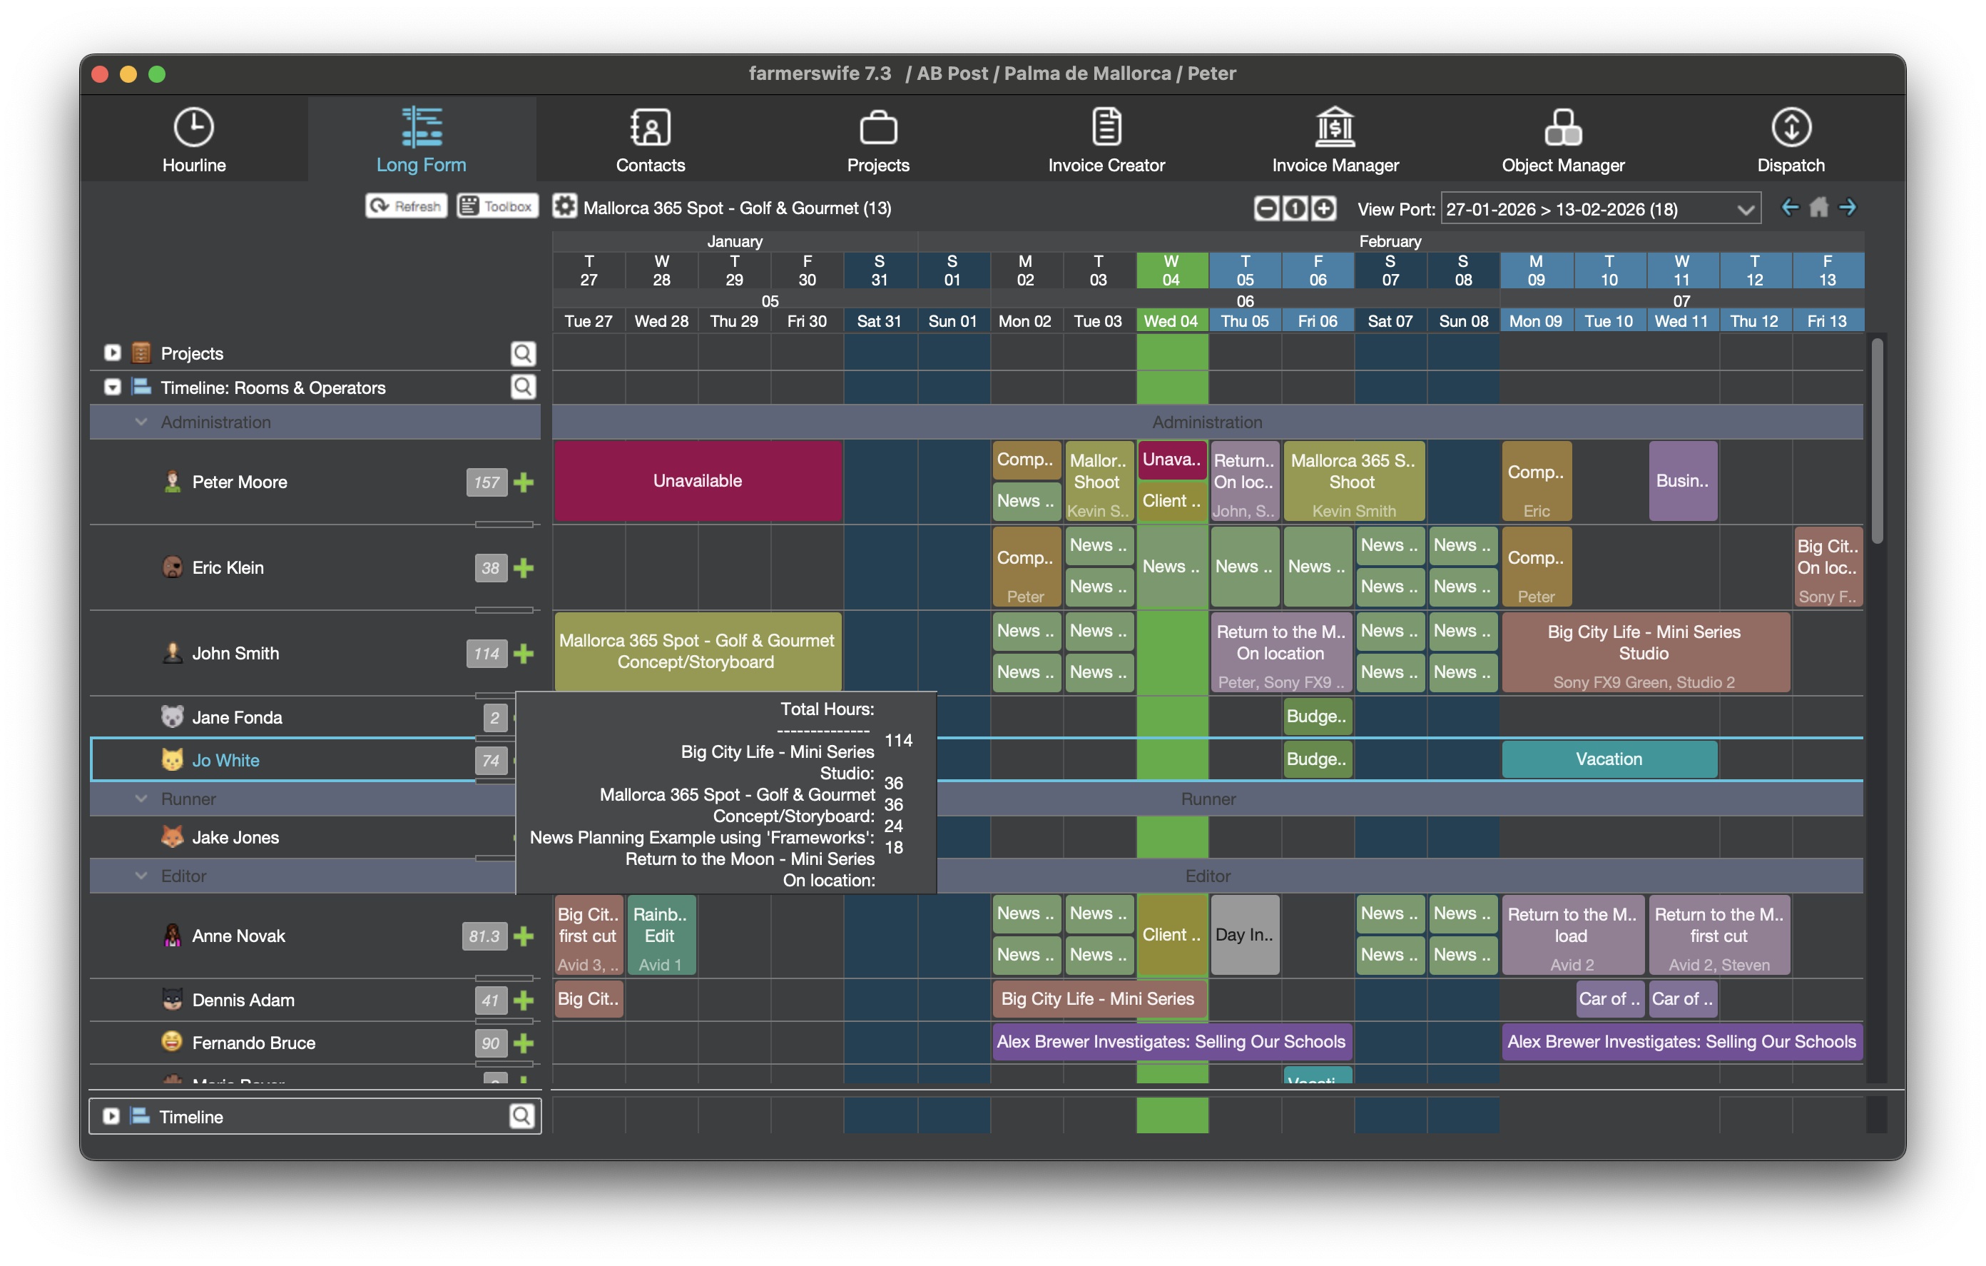Expand the Projects tree section
Viewport: 1986px width, 1266px height.
click(x=112, y=353)
